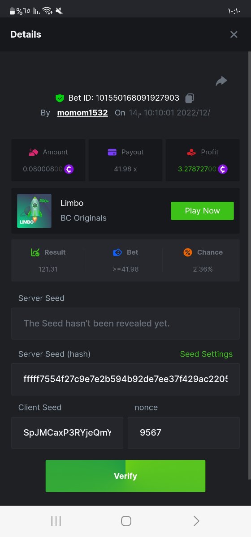Screen dimensions: 251x537
Task: Copy the Bet ID using copy icon
Action: pos(190,98)
